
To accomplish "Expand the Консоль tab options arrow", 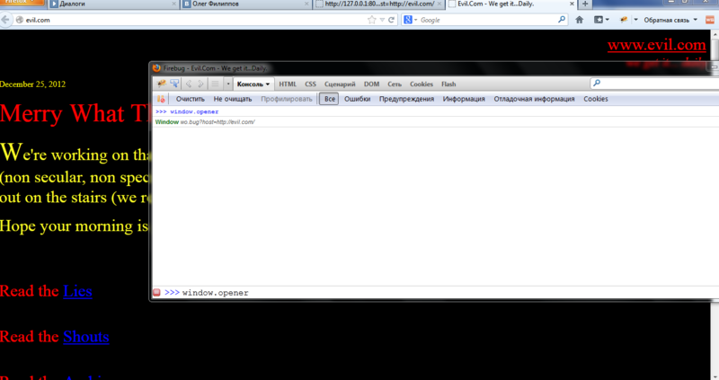I will pyautogui.click(x=268, y=84).
